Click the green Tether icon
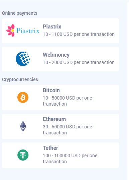The image size is (129, 180). coord(23,155)
